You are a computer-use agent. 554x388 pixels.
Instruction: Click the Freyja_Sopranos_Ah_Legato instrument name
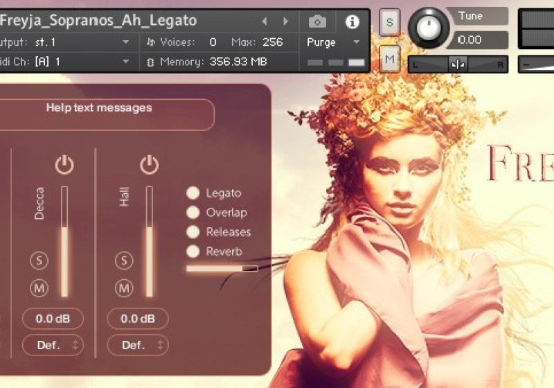[x=98, y=21]
